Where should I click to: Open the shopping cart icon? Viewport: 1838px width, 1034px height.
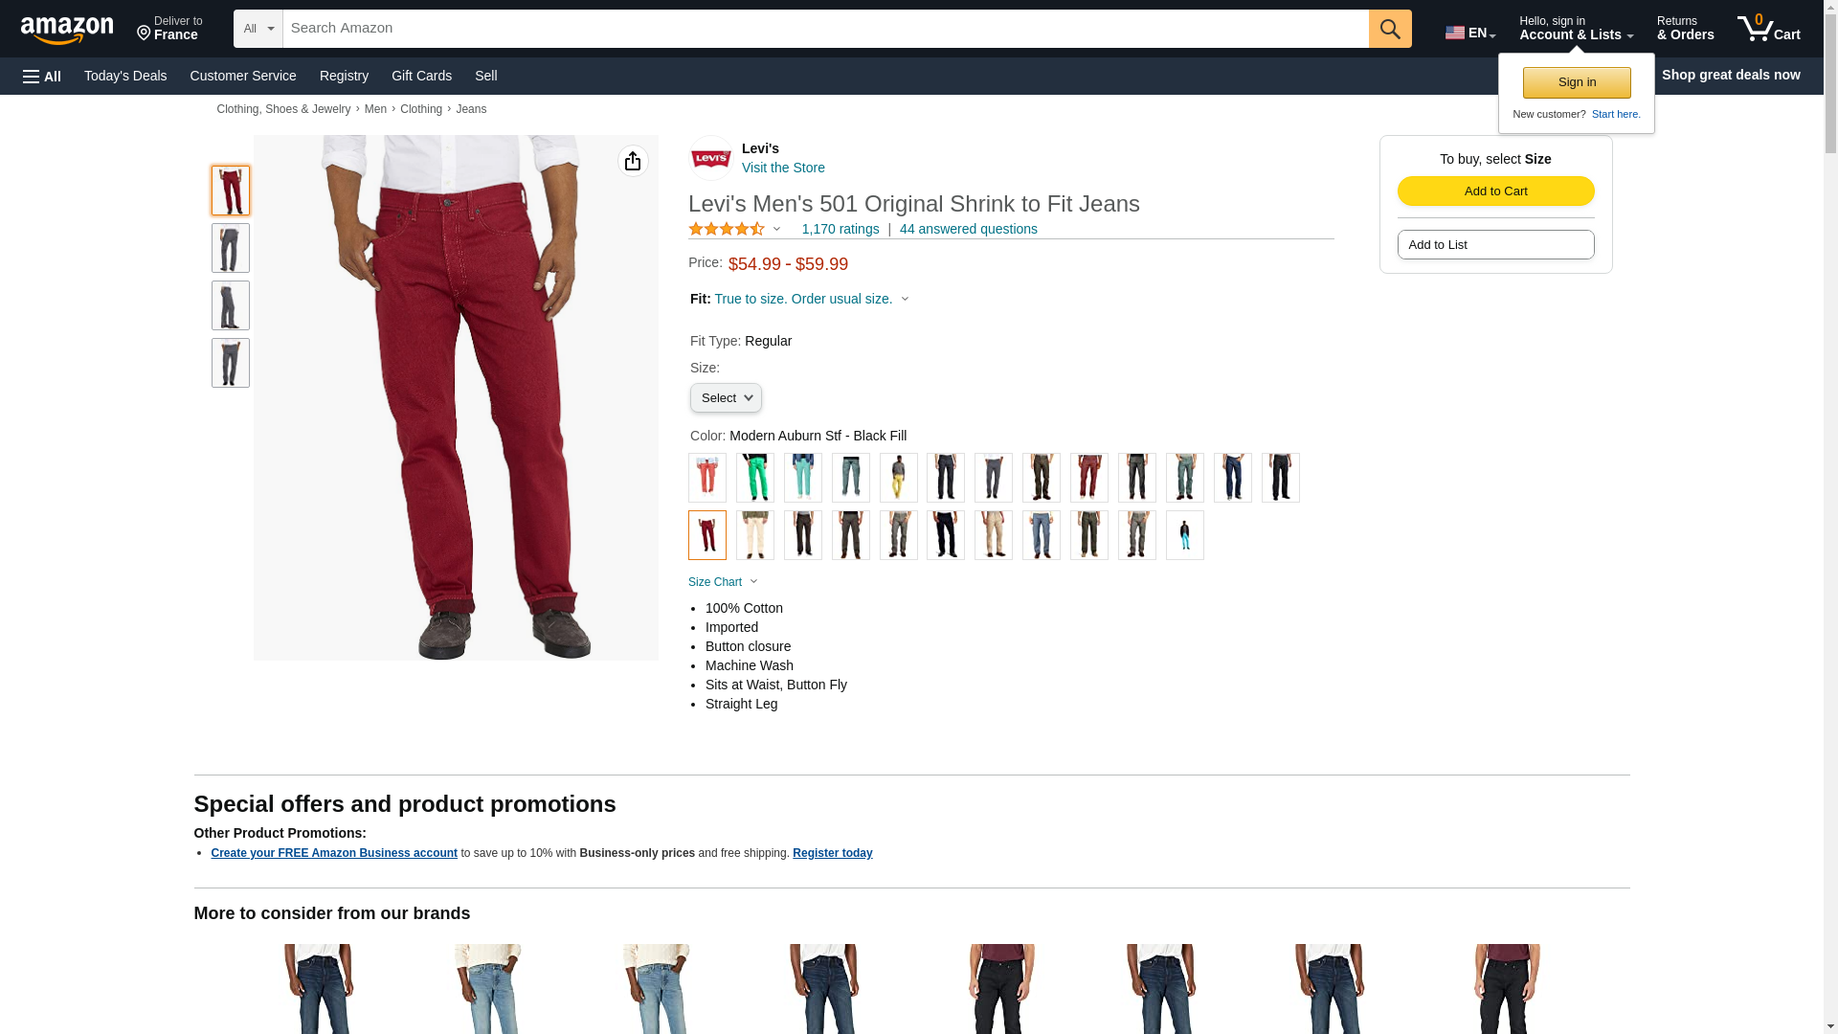(x=1769, y=29)
